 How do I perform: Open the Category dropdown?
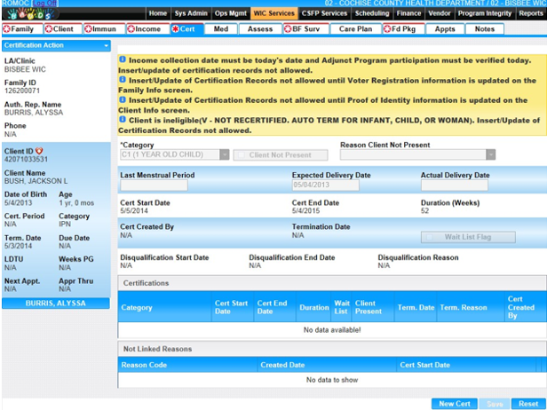pyautogui.click(x=225, y=154)
